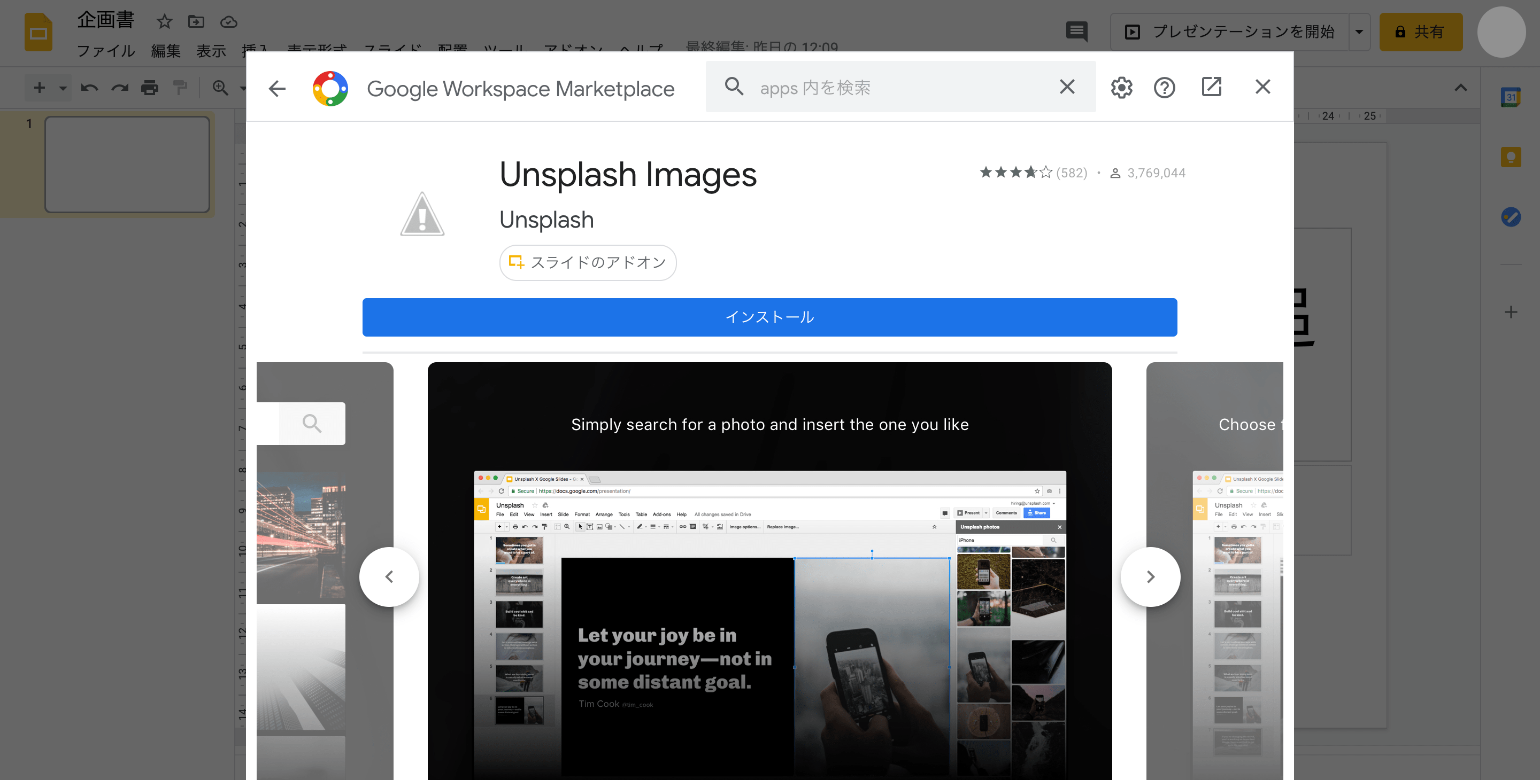
Task: Open the account avatar
Action: click(1501, 32)
